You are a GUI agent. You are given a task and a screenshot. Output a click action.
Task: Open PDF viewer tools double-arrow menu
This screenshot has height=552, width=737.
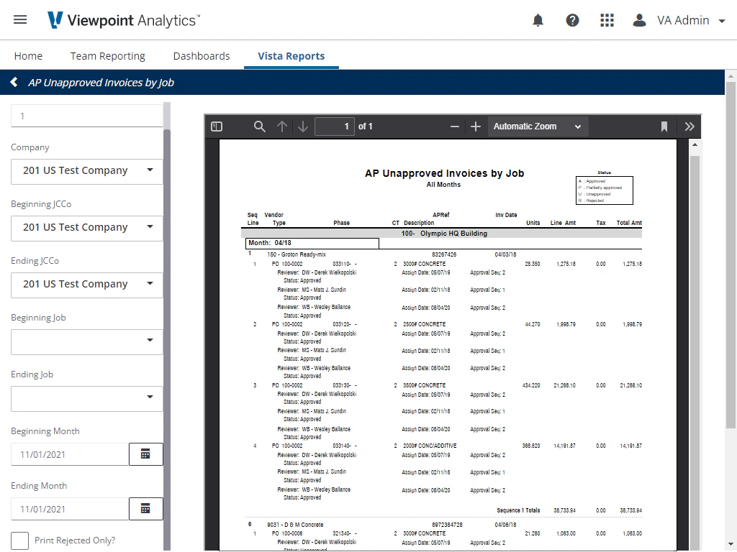[689, 126]
